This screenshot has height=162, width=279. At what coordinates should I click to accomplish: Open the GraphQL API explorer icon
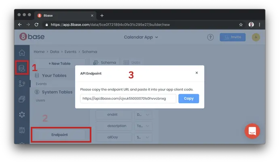point(22,114)
